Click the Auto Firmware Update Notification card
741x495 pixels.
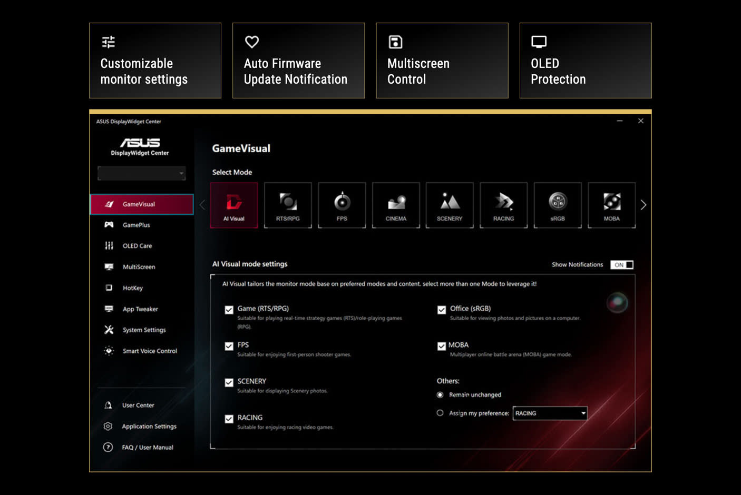pos(299,61)
